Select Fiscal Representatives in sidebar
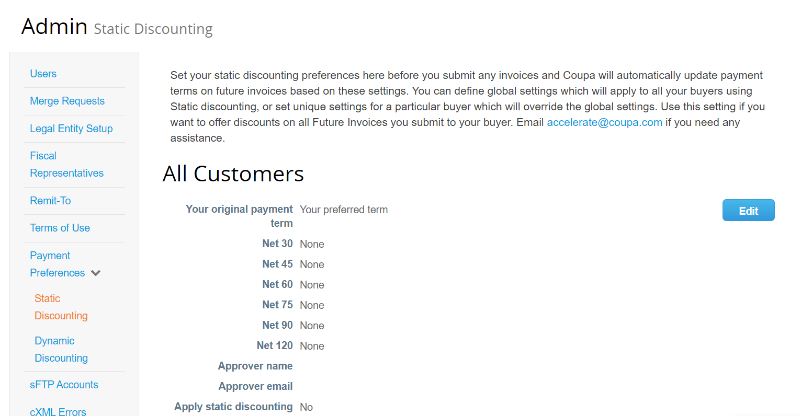Viewport: 801px width, 416px height. coord(67,164)
